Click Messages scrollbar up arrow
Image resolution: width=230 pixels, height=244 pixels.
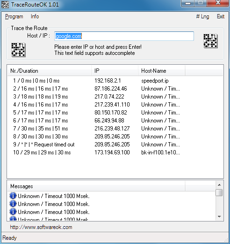[219, 185]
